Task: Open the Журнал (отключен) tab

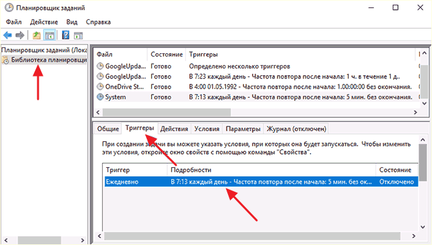Action: click(x=297, y=129)
